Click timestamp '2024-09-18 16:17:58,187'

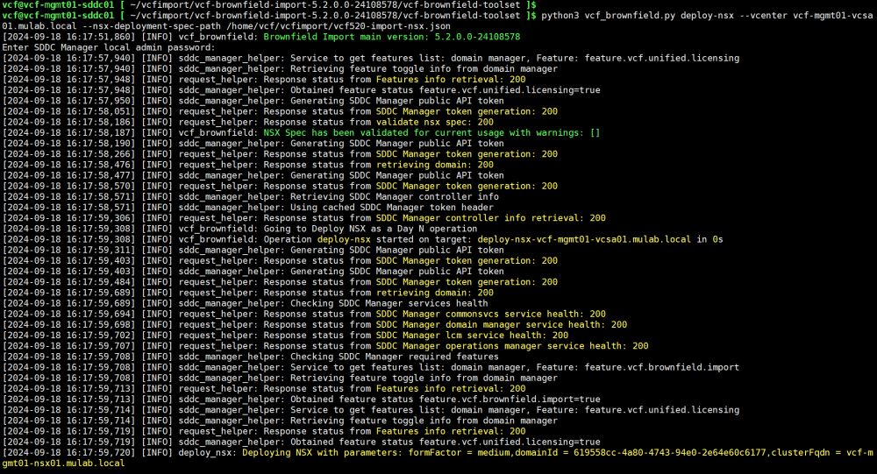coord(68,132)
